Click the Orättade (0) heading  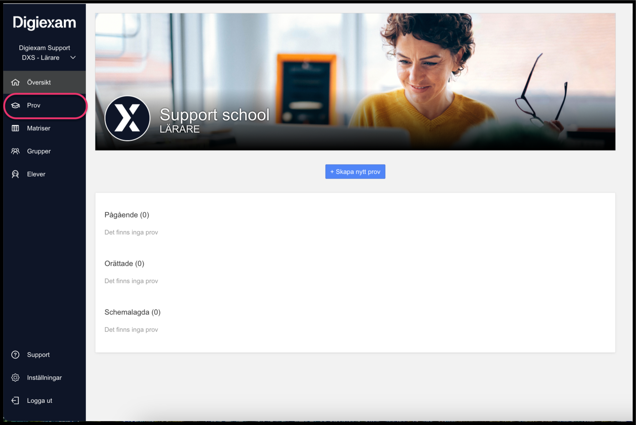[124, 264]
